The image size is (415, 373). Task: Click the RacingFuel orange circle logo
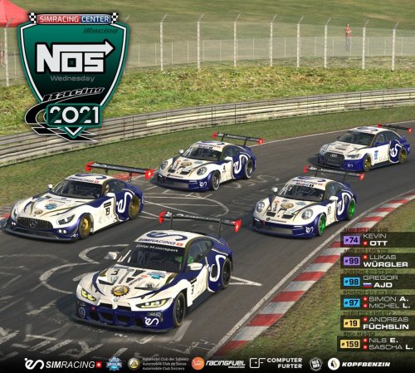click(x=198, y=364)
